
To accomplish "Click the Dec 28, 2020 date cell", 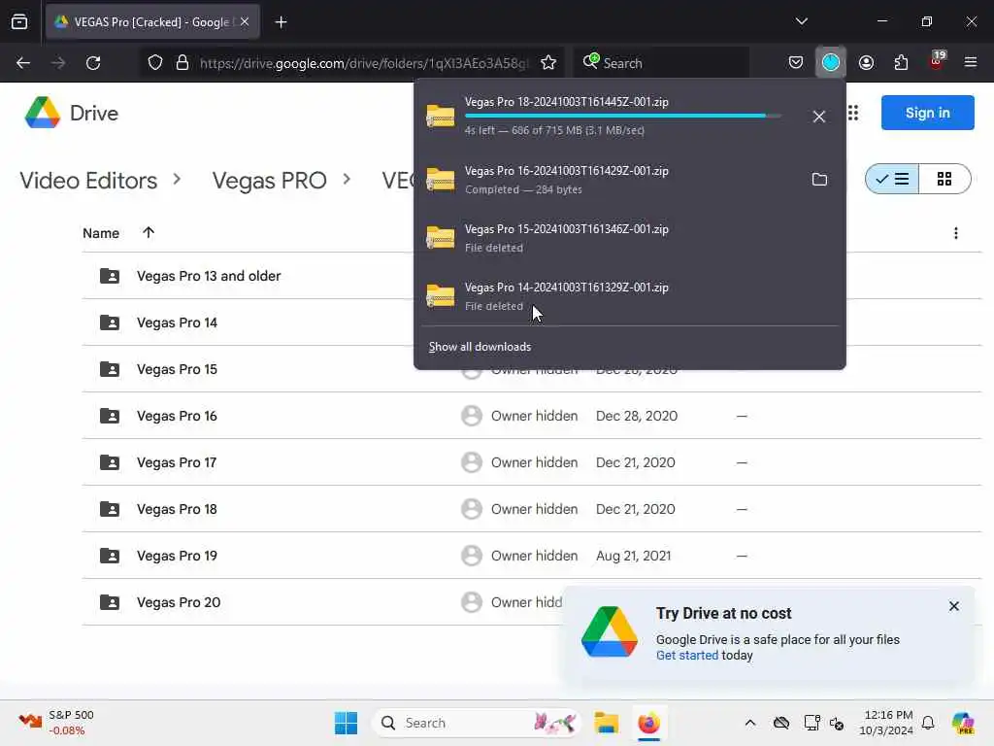I will click(637, 416).
